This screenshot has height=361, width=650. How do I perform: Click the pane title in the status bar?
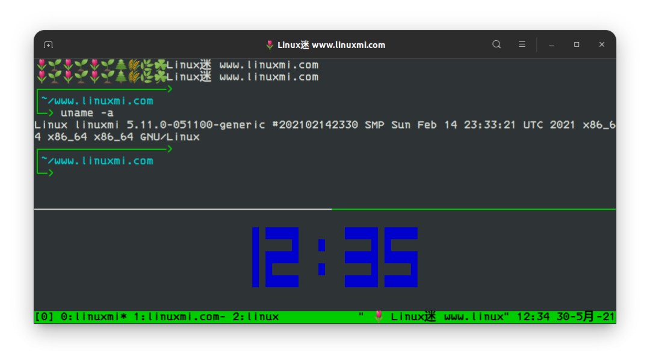[433, 317]
